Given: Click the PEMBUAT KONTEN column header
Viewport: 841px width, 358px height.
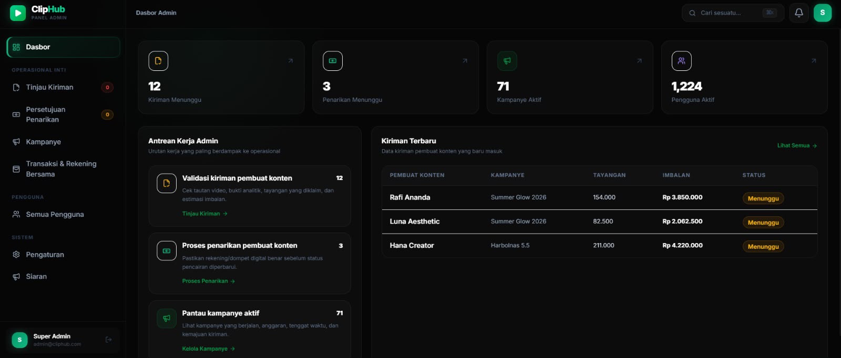Looking at the screenshot, I should pyautogui.click(x=417, y=175).
